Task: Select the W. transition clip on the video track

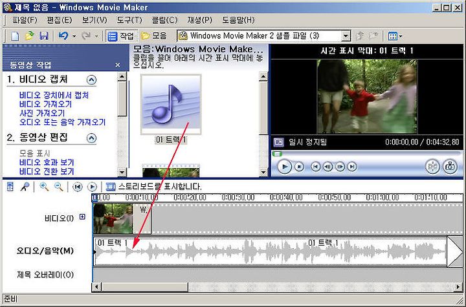Action: (142, 219)
